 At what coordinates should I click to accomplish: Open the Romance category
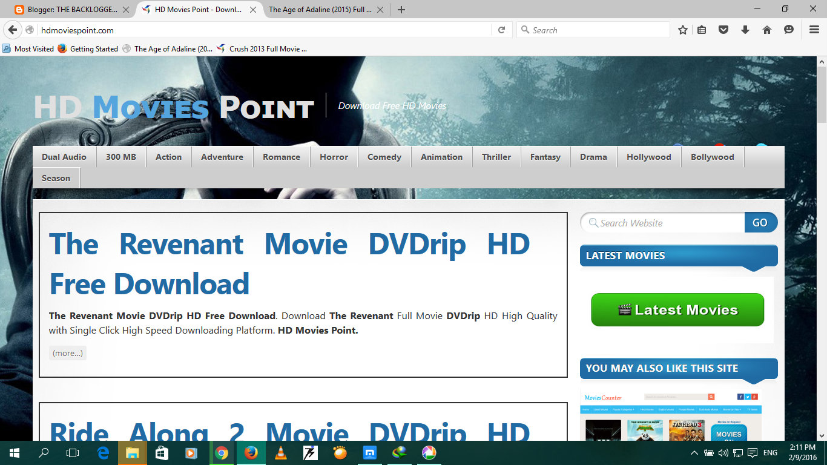282,157
